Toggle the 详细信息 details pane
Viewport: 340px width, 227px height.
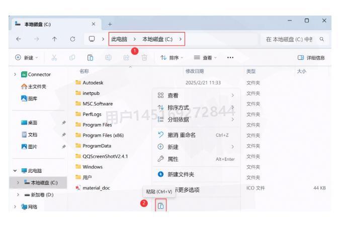pos(311,58)
